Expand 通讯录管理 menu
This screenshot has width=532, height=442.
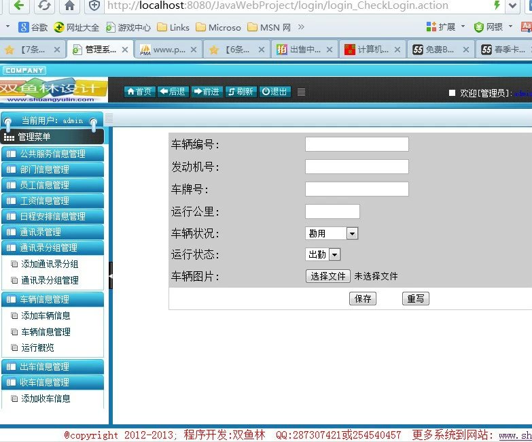pyautogui.click(x=52, y=232)
